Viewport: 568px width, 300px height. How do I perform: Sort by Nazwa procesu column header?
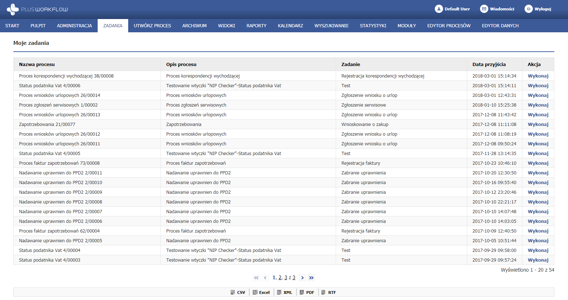tap(37, 65)
